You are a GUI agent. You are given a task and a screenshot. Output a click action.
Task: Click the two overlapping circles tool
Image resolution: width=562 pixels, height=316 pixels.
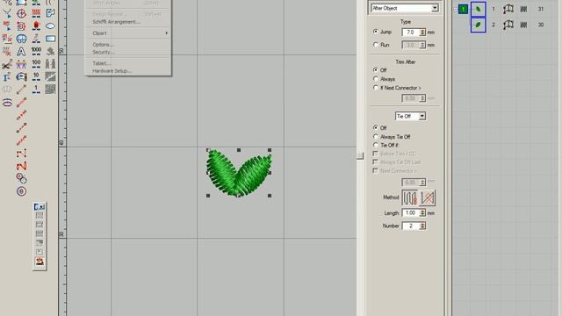click(21, 178)
